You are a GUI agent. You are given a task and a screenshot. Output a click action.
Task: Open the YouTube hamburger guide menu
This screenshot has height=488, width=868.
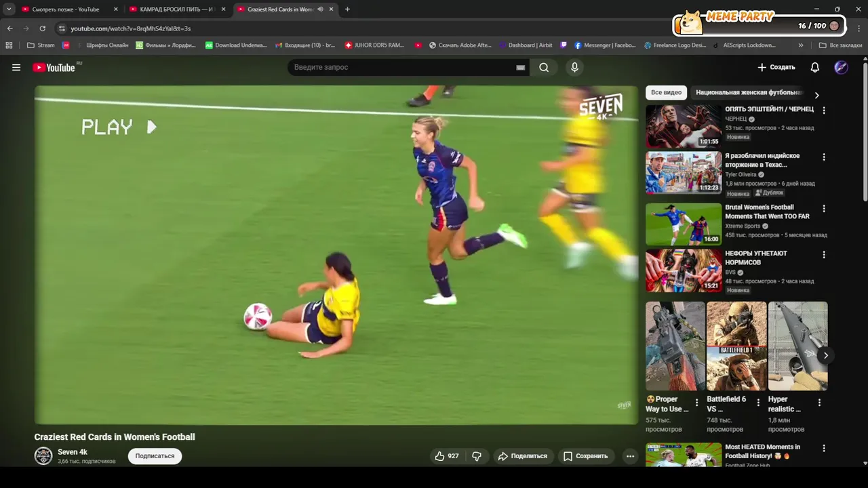point(16,67)
